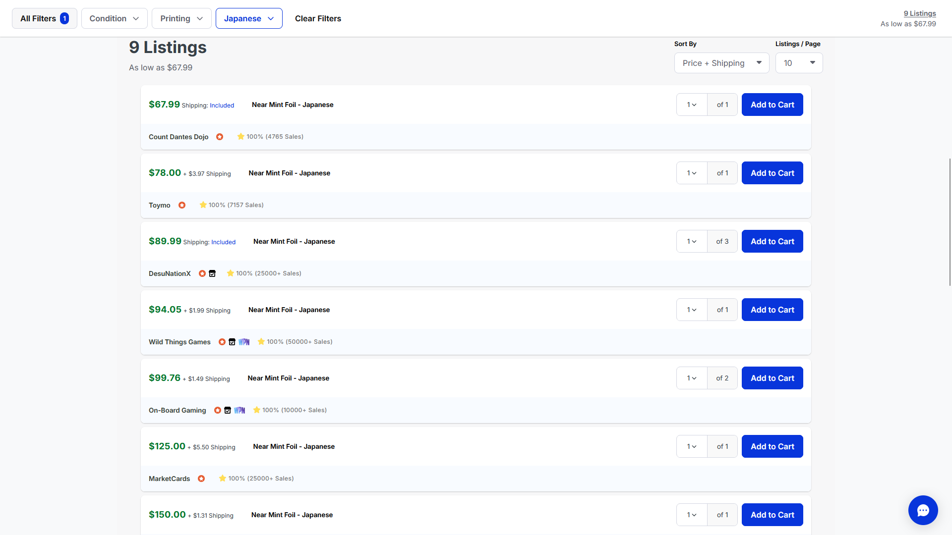Click the $67.99 price text
Image resolution: width=952 pixels, height=535 pixels.
click(x=164, y=104)
